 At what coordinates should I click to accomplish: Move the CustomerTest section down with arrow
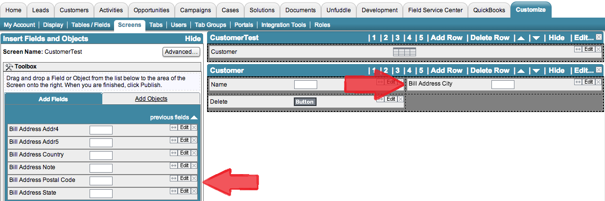pos(536,38)
